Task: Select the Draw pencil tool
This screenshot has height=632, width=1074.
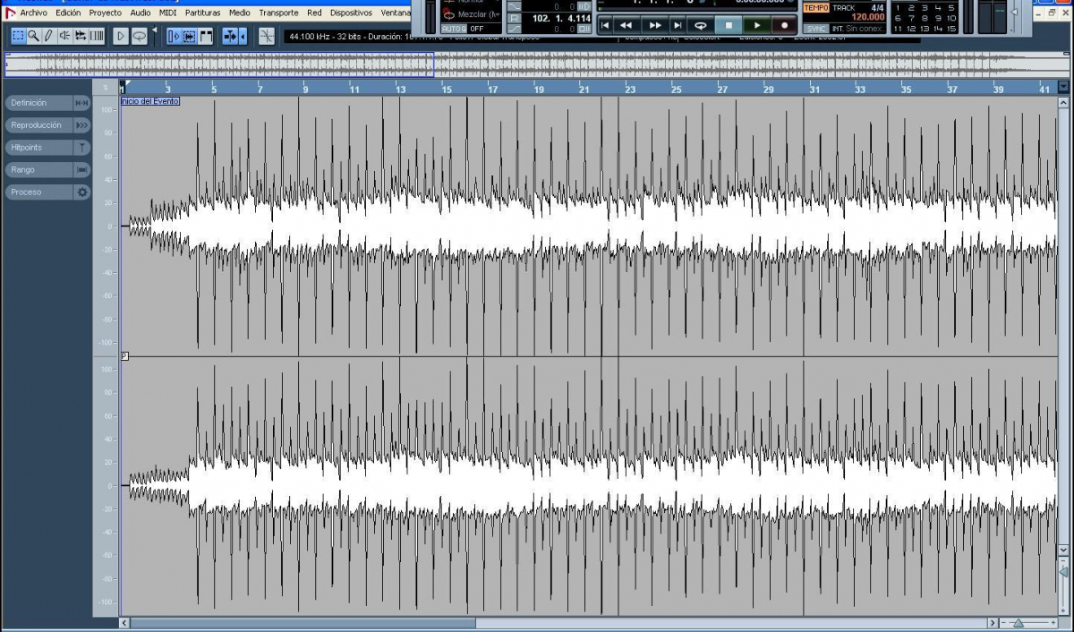Action: [48, 36]
